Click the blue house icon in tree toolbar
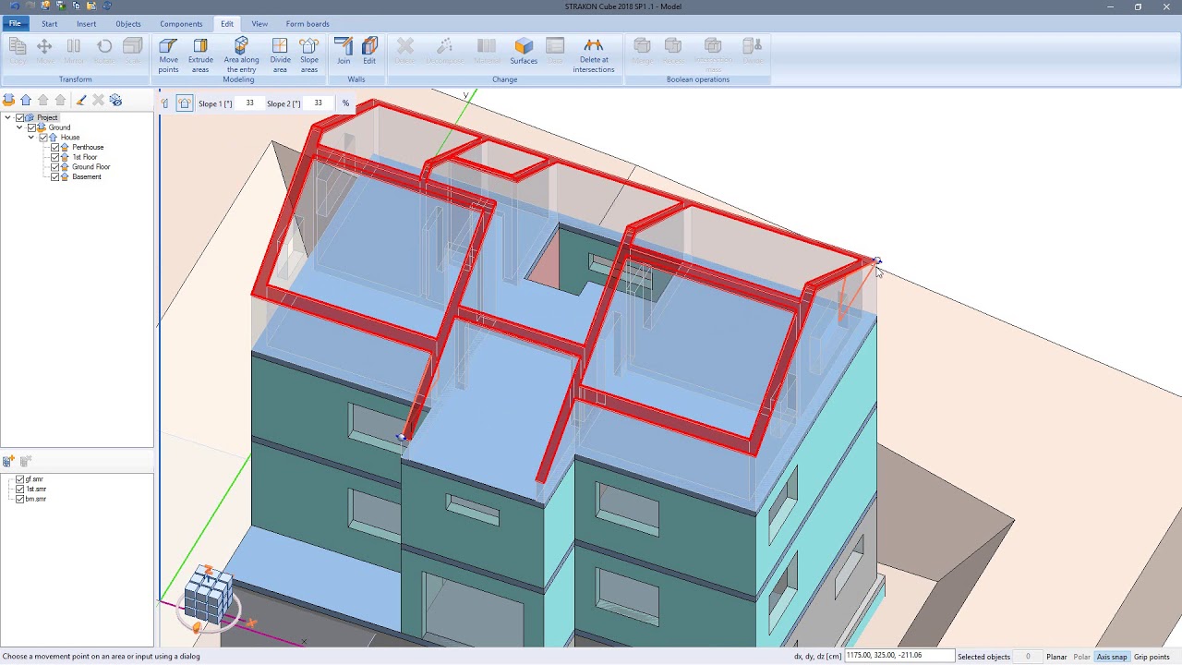 click(26, 100)
